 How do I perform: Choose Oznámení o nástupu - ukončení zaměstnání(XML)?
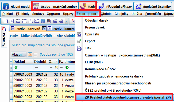(122, 55)
